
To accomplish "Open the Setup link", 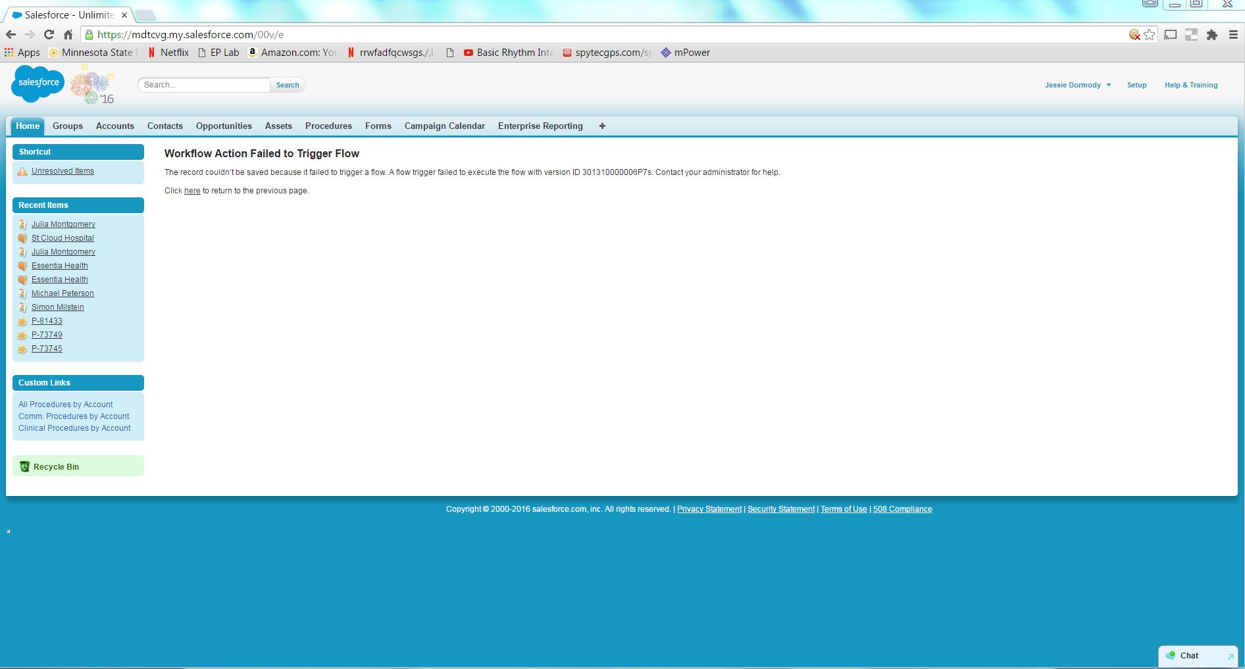I will (1136, 85).
